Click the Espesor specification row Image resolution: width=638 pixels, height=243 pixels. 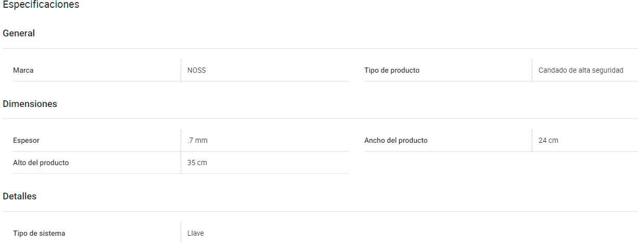tap(181, 140)
